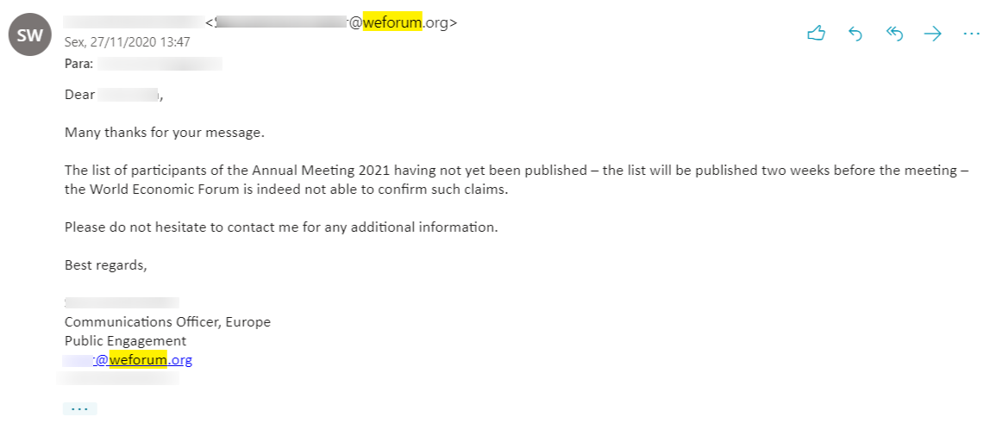Expand the collapsed message content ellipsis below signature
990x423 pixels.
click(x=79, y=408)
